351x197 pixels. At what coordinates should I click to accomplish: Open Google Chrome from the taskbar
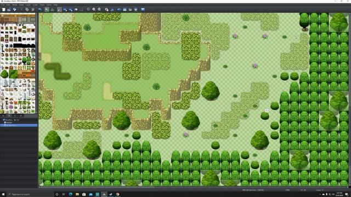[117, 194]
